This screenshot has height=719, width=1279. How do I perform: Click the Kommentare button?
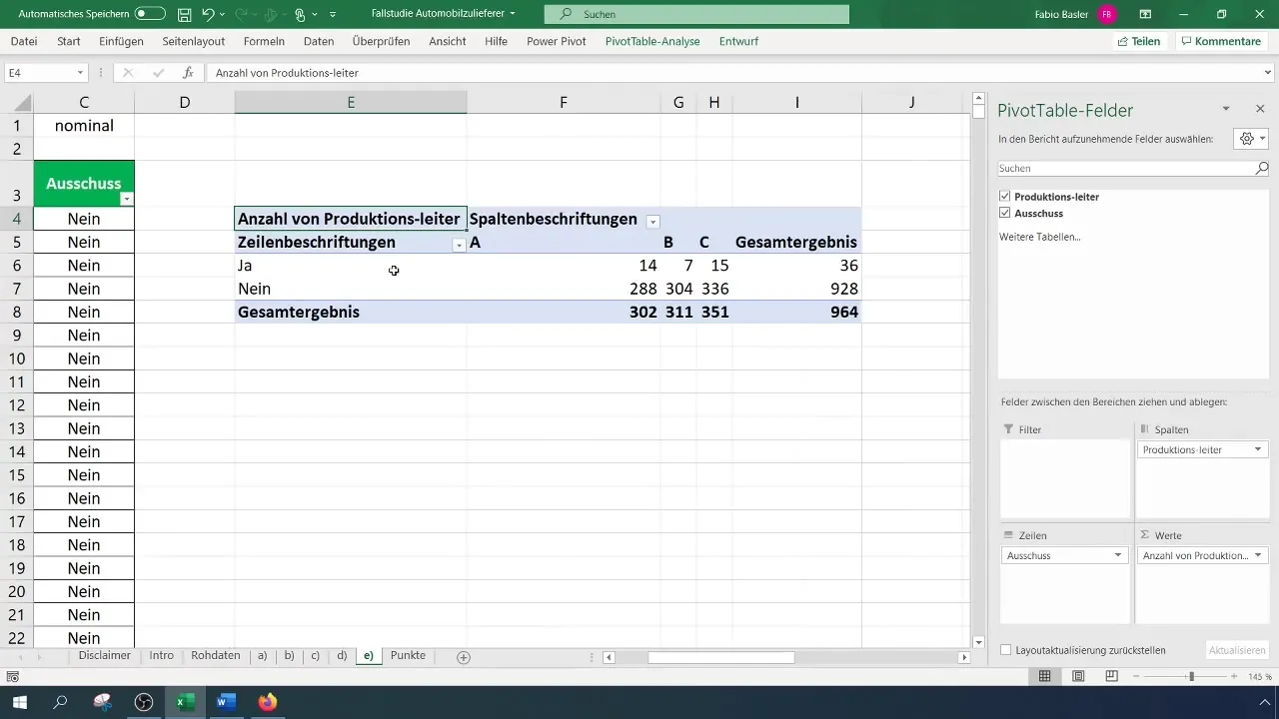[1221, 42]
